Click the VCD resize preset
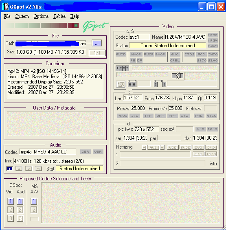226x230 pixels. [x=173, y=147]
